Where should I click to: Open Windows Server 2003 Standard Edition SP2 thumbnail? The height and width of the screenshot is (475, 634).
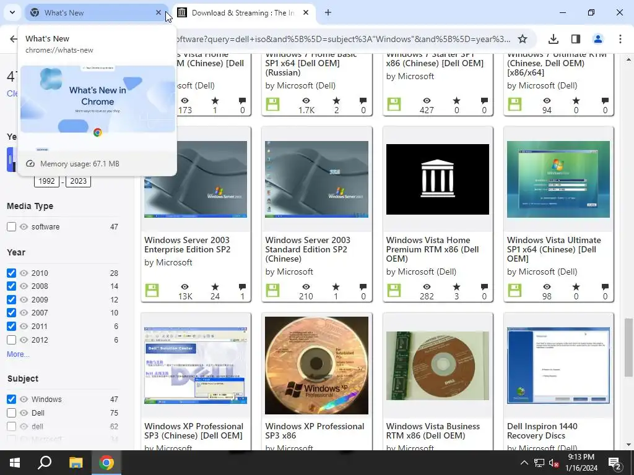316,179
